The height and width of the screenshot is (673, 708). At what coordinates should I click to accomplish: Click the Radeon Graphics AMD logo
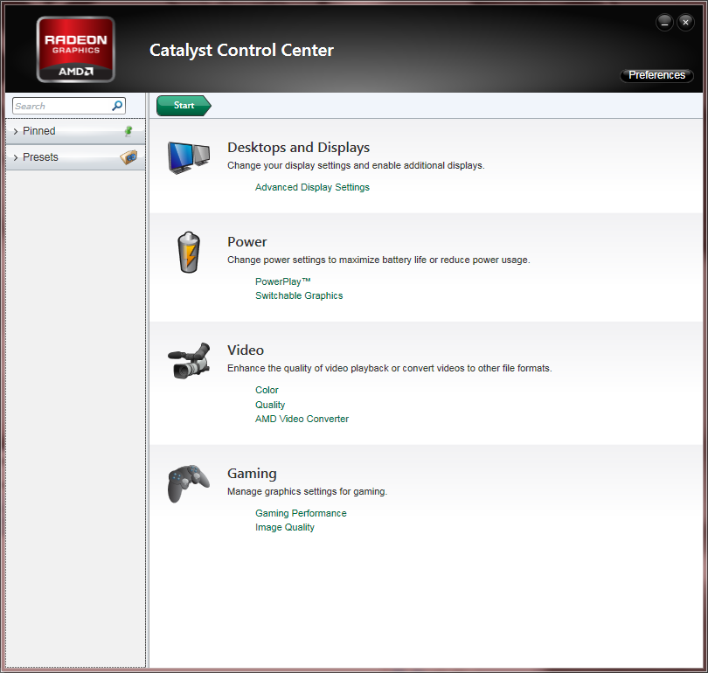[x=75, y=49]
